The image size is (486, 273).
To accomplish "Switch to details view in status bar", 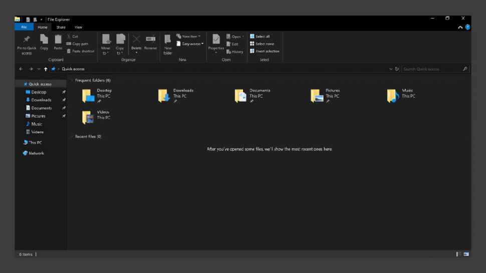I will pos(459,254).
